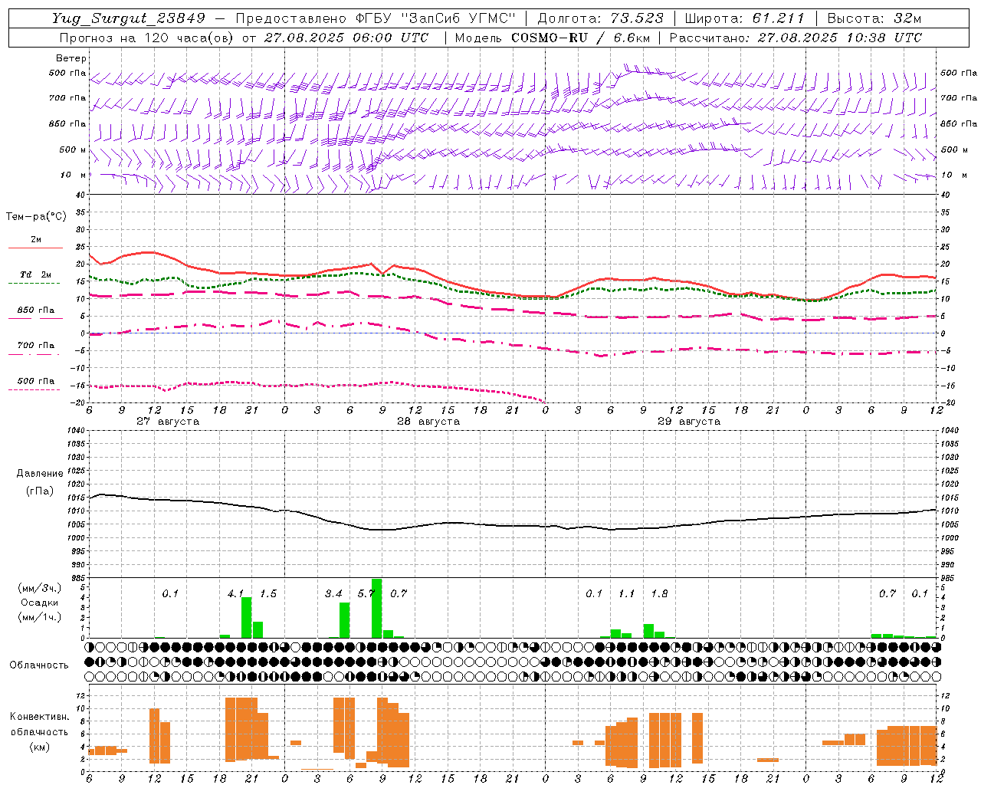Click the forecast start 27.08.2025 06:00 UTC
The image size is (981, 785).
coord(346,38)
